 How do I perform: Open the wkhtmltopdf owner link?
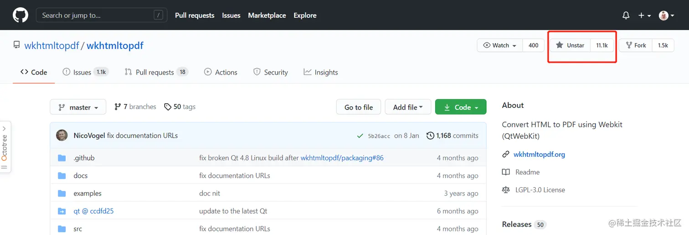tap(51, 45)
